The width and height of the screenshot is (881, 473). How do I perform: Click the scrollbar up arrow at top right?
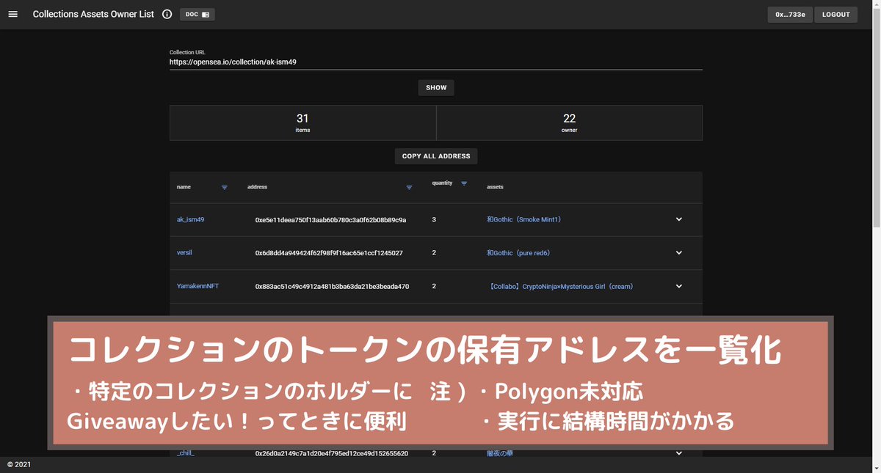click(x=876, y=5)
